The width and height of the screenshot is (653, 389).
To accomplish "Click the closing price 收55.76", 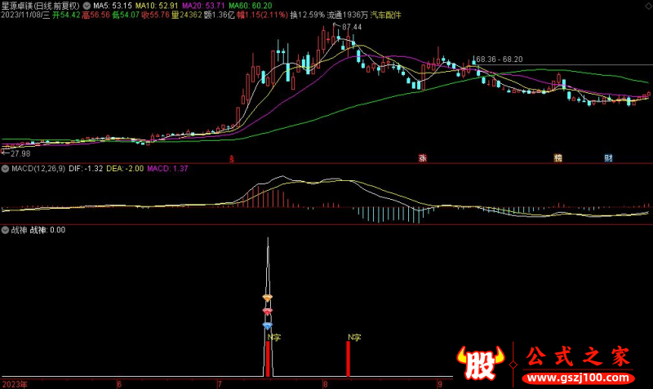I will click(155, 15).
